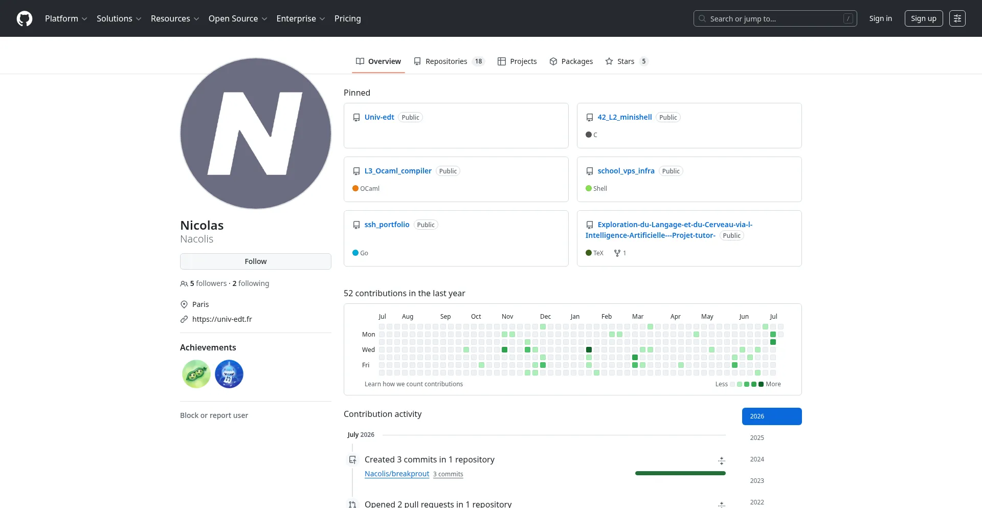
Task: Click the 3 commits link
Action: tap(448, 474)
